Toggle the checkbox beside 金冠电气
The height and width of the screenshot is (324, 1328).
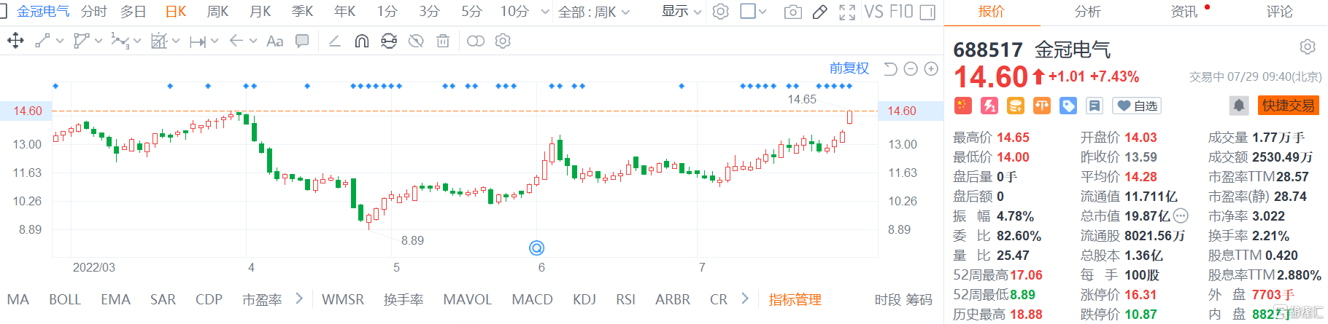coord(3,12)
